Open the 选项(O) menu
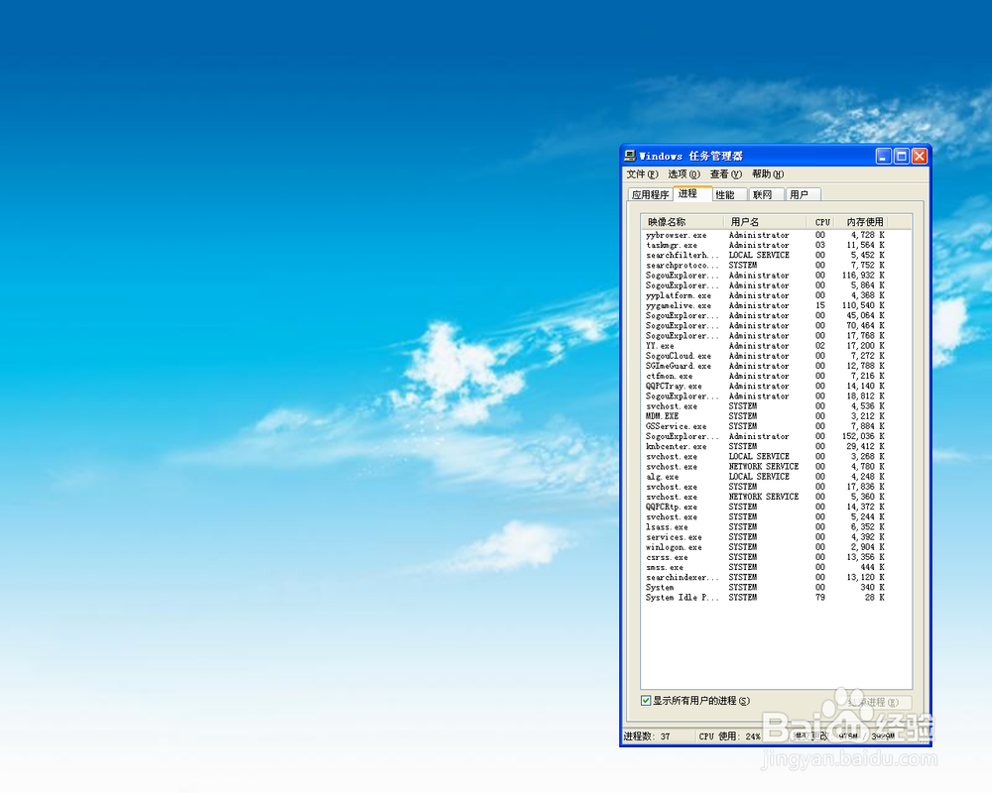Viewport: 992px width, 793px height. (683, 173)
